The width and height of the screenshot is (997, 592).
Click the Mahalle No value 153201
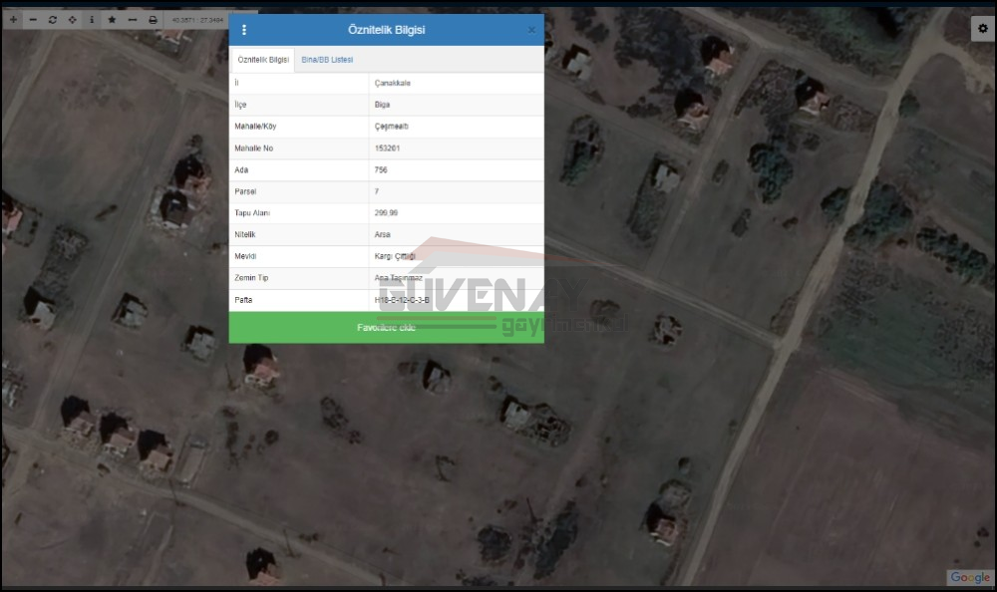[388, 148]
